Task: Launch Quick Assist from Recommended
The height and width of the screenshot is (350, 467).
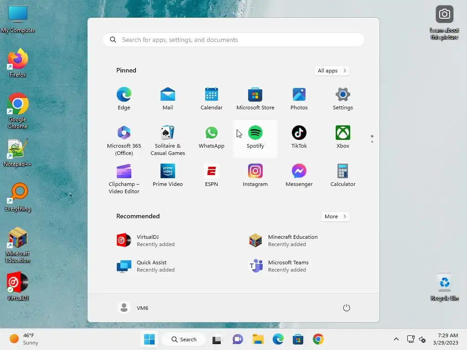Action: (x=146, y=266)
